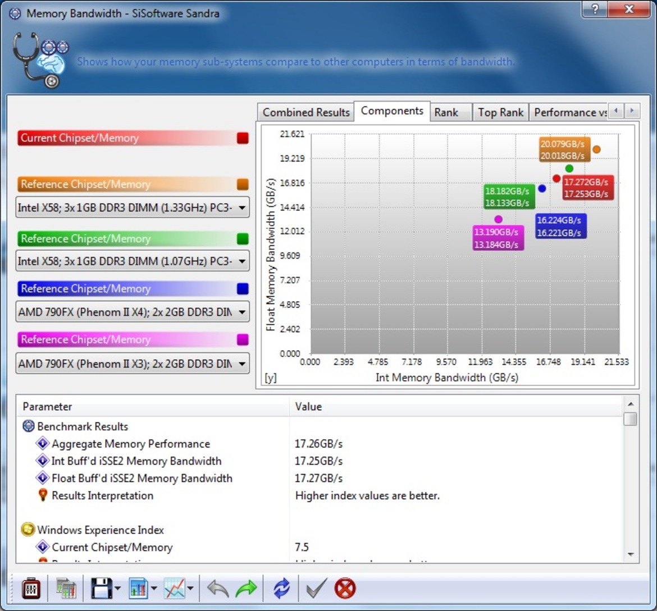The width and height of the screenshot is (657, 611).
Task: Click the red cancel icon
Action: point(345,589)
